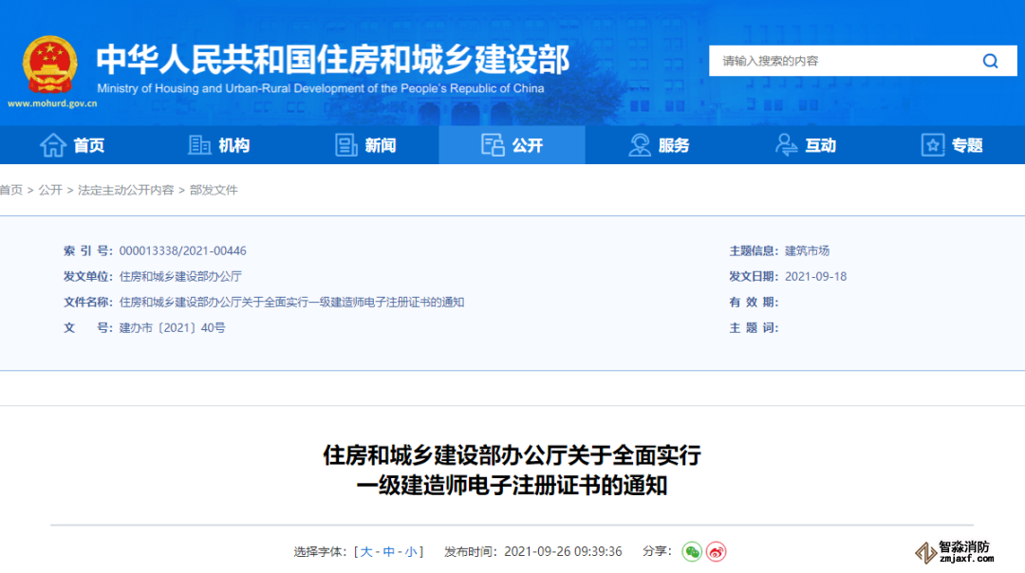
Task: Select medium font size 中
Action: tap(388, 552)
